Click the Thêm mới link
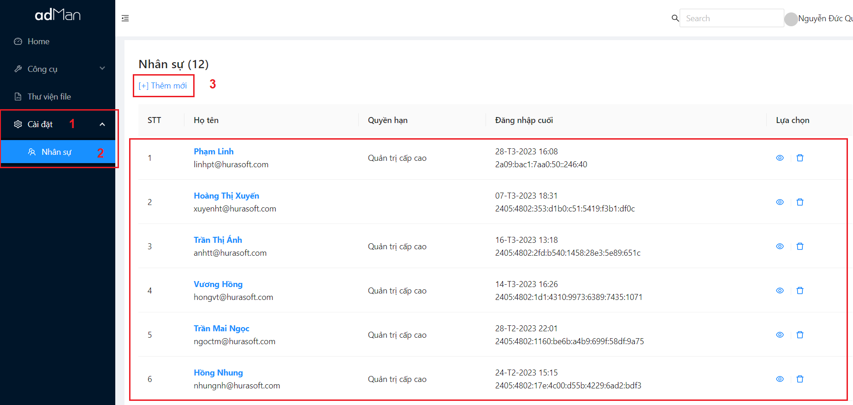Image resolution: width=853 pixels, height=405 pixels. pyautogui.click(x=163, y=86)
